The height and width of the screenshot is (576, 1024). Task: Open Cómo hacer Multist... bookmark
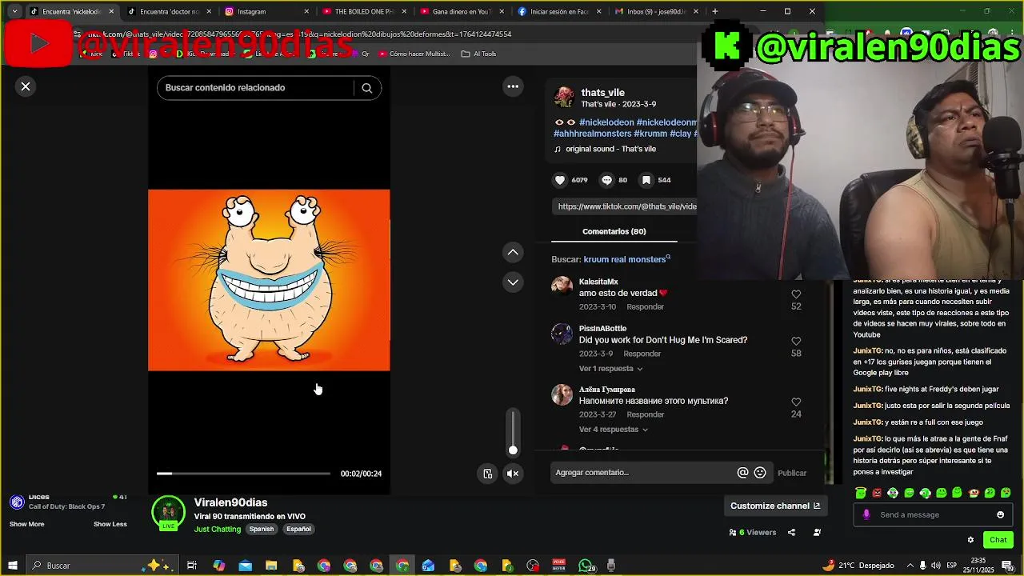coord(414,54)
